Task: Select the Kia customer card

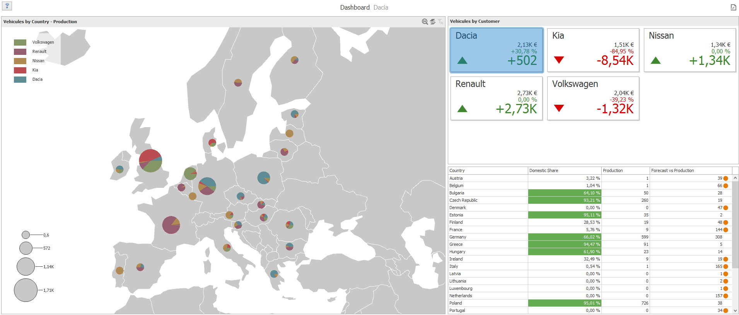Action: click(593, 50)
